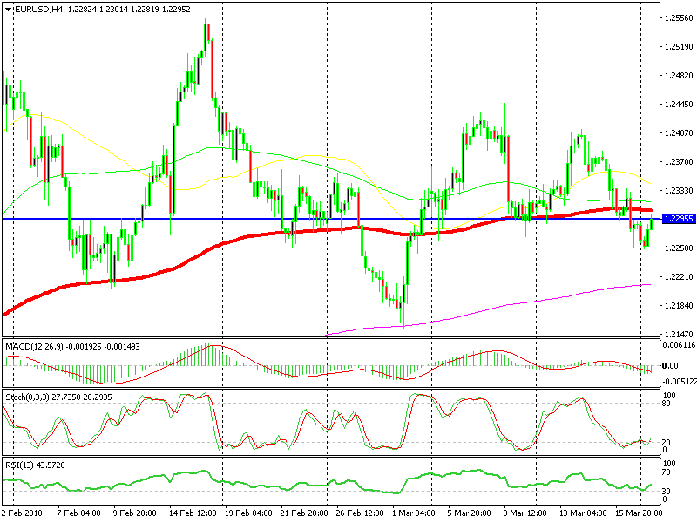
Task: Click the 14 Feb 12:00 time label
Action: (x=193, y=513)
